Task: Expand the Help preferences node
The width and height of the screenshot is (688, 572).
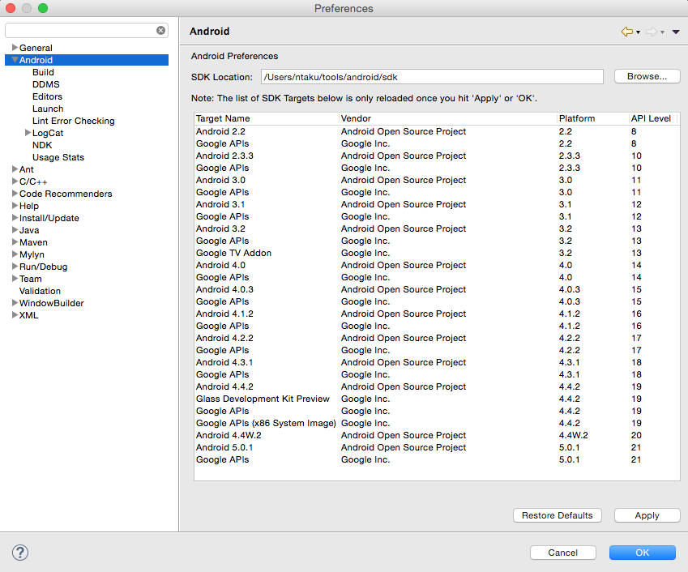Action: [15, 205]
